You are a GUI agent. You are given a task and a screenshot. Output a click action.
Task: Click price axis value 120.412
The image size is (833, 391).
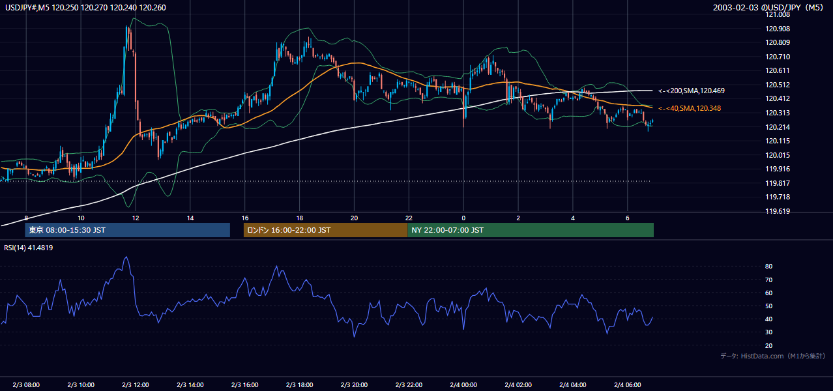pyautogui.click(x=778, y=98)
